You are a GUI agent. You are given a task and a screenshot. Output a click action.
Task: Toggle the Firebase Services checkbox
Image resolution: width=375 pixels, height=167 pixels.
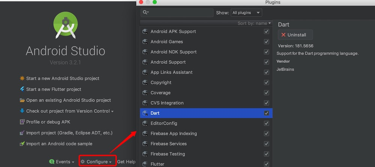[266, 144]
